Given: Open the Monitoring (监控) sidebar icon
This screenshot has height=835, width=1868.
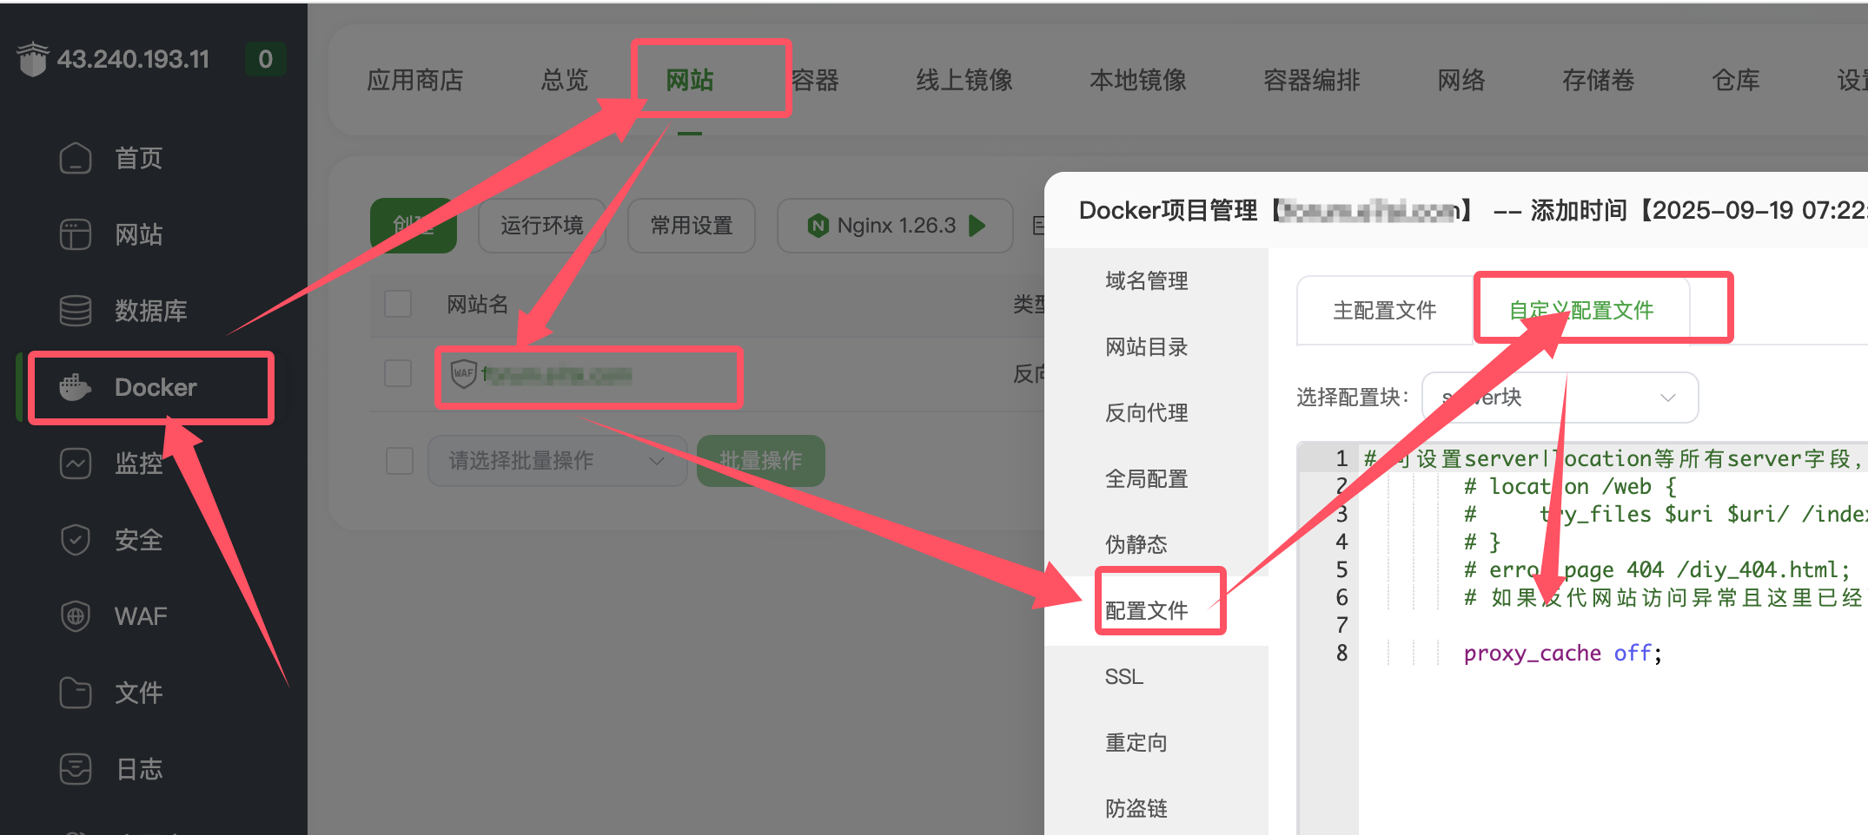Looking at the screenshot, I should pyautogui.click(x=76, y=464).
